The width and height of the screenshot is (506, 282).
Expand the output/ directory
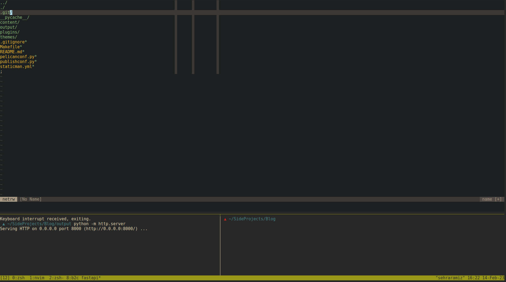click(x=8, y=27)
